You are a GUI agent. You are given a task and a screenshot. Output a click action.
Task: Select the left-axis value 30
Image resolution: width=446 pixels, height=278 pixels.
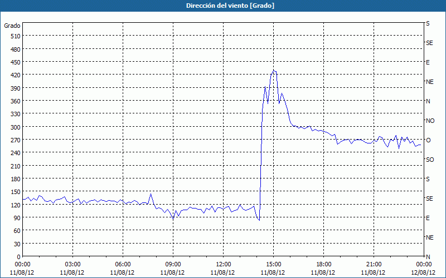coord(17,244)
